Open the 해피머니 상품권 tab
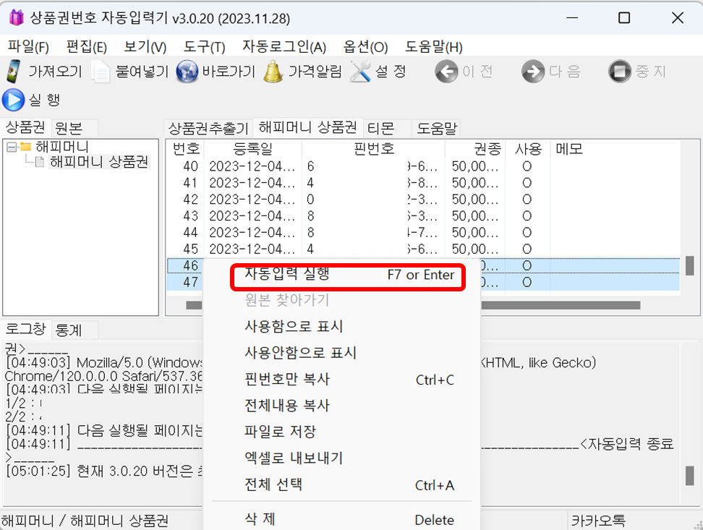Viewport: 703px width, 530px height. coord(308,127)
